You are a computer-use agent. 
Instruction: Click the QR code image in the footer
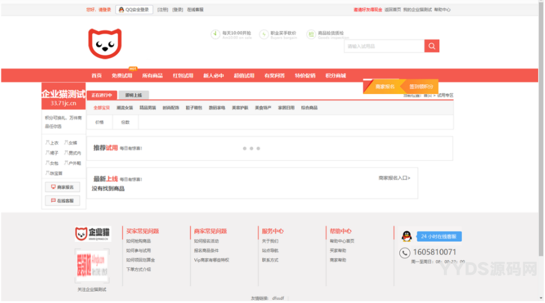[92, 266]
